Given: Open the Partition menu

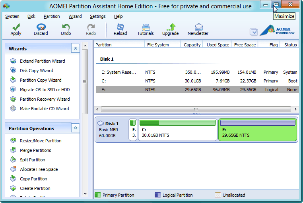Looking at the screenshot, I should [52, 16].
